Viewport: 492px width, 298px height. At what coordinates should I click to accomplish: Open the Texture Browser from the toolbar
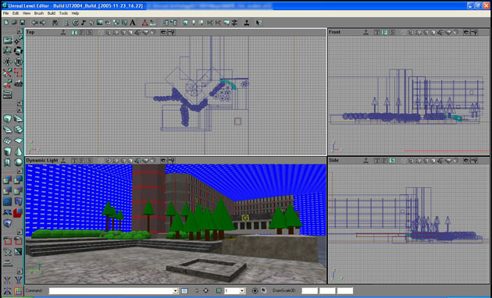[x=100, y=23]
